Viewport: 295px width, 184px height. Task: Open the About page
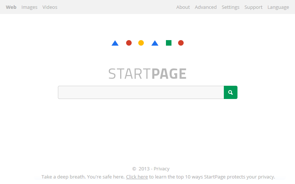(x=183, y=7)
